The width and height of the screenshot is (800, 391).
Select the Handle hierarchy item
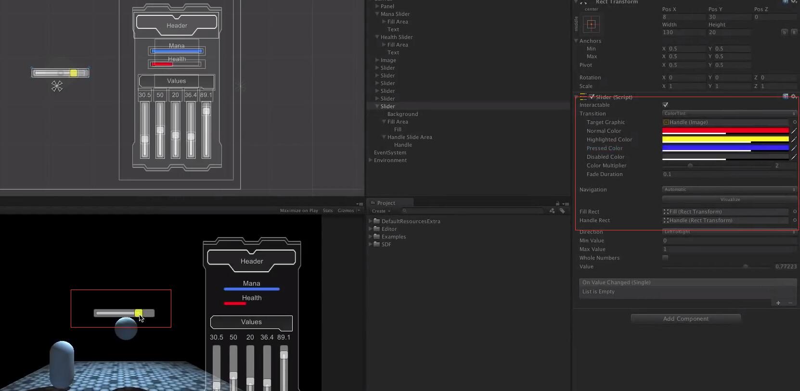(x=403, y=145)
